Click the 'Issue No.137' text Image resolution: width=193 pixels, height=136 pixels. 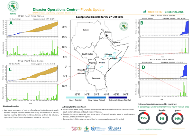[x=155, y=12]
